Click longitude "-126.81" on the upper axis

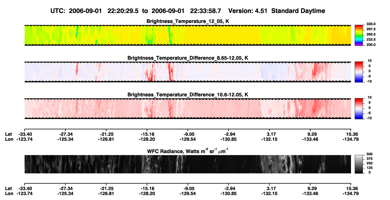pyautogui.click(x=107, y=139)
